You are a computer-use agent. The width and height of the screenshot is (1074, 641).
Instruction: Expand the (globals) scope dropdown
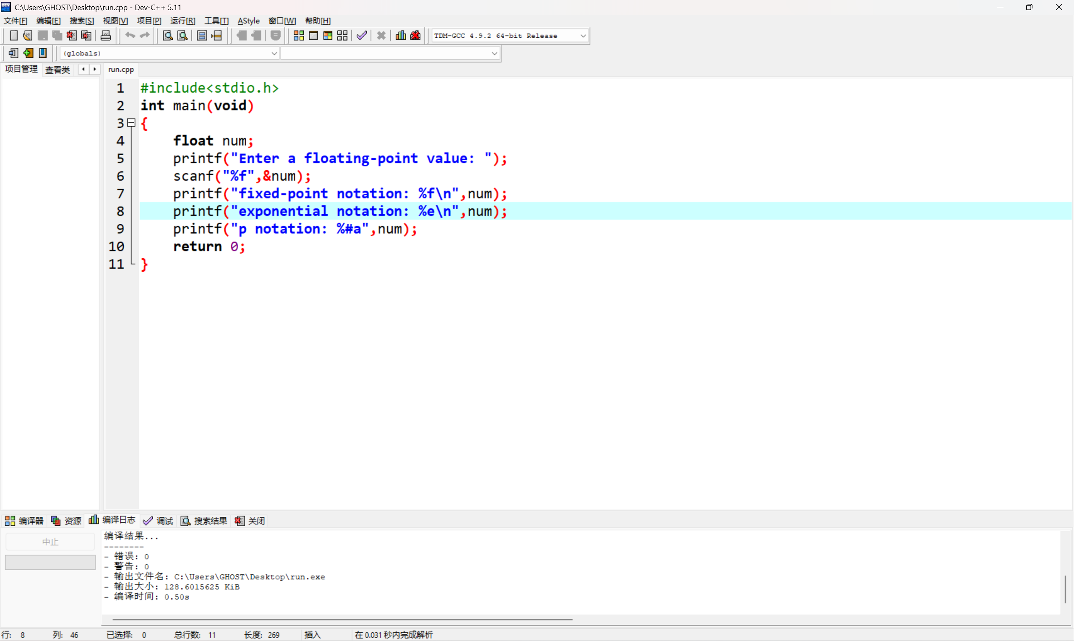click(x=274, y=54)
